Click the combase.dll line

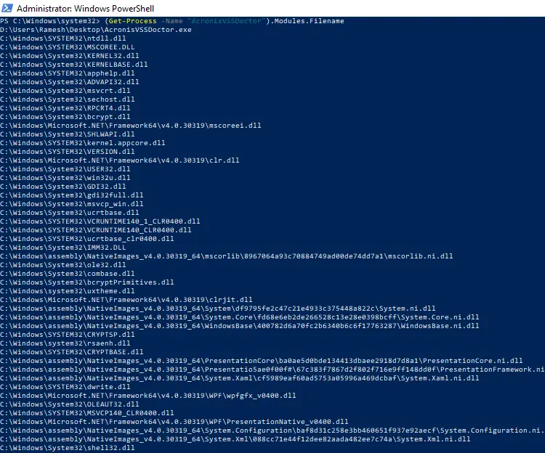pos(68,274)
